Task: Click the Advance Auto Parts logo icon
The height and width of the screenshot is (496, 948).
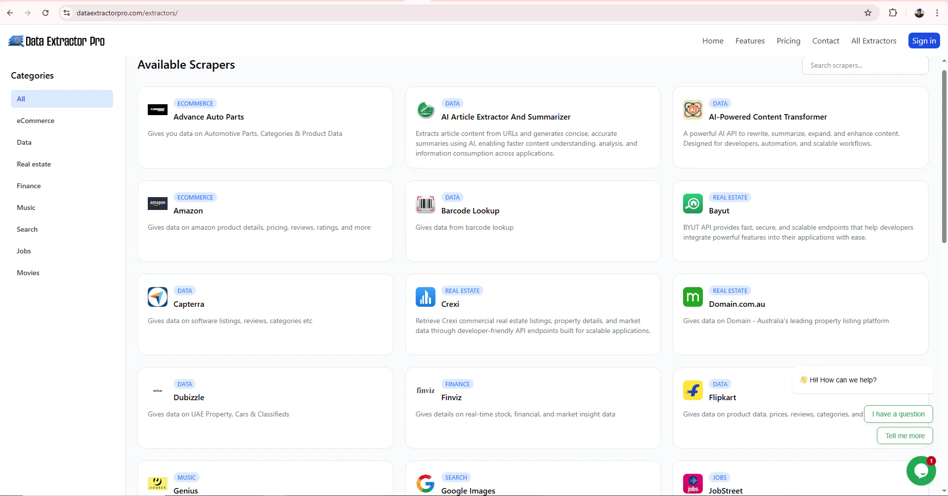Action: pyautogui.click(x=157, y=110)
